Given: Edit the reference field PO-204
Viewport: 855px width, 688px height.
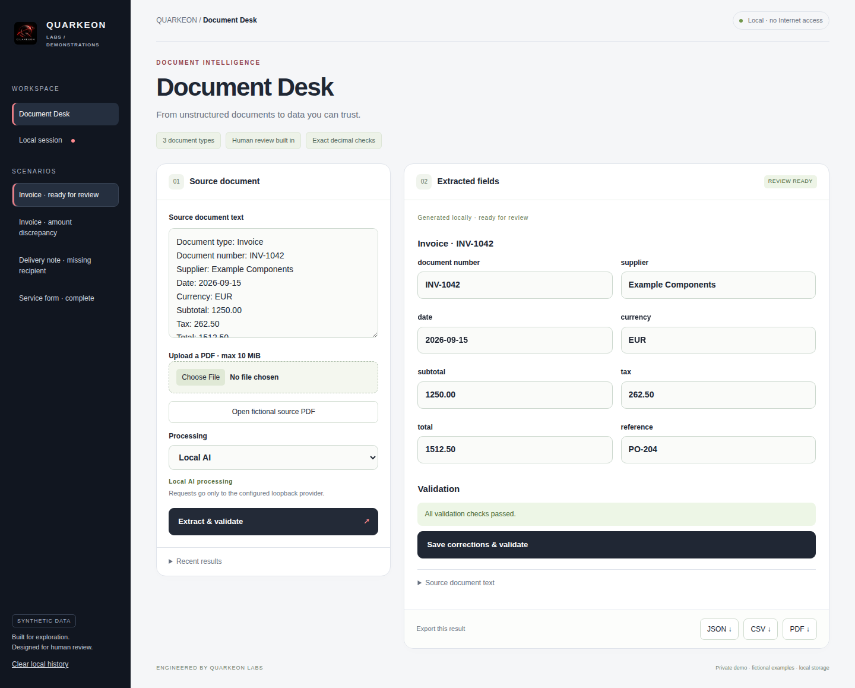Looking at the screenshot, I should pos(718,450).
